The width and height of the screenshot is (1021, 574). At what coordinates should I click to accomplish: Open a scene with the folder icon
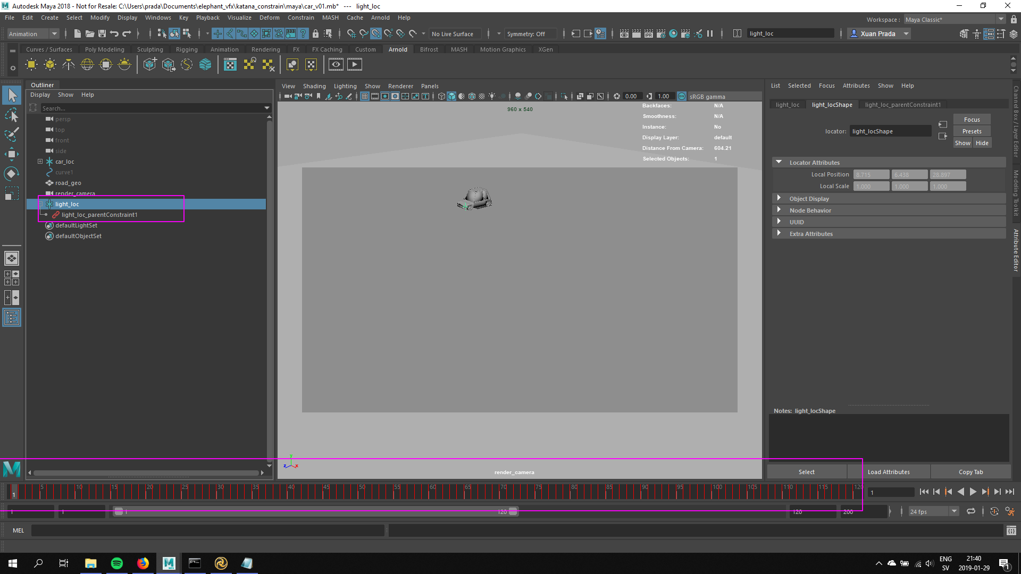[x=90, y=33]
